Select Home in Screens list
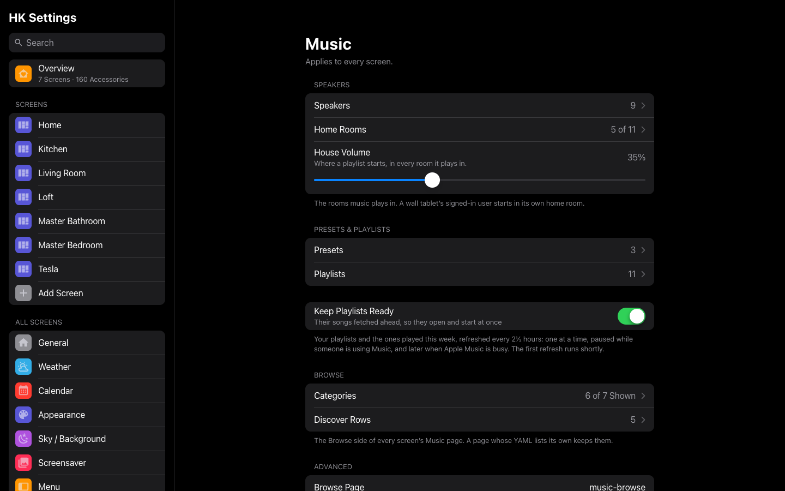 (x=87, y=125)
